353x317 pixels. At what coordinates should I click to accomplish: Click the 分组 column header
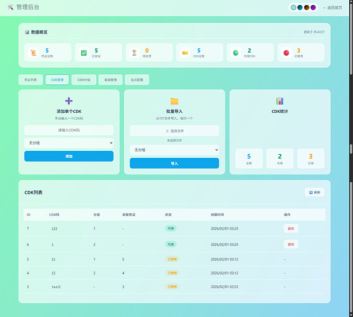click(96, 215)
